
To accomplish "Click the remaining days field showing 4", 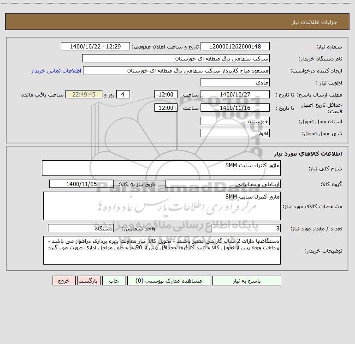I will pyautogui.click(x=123, y=94).
